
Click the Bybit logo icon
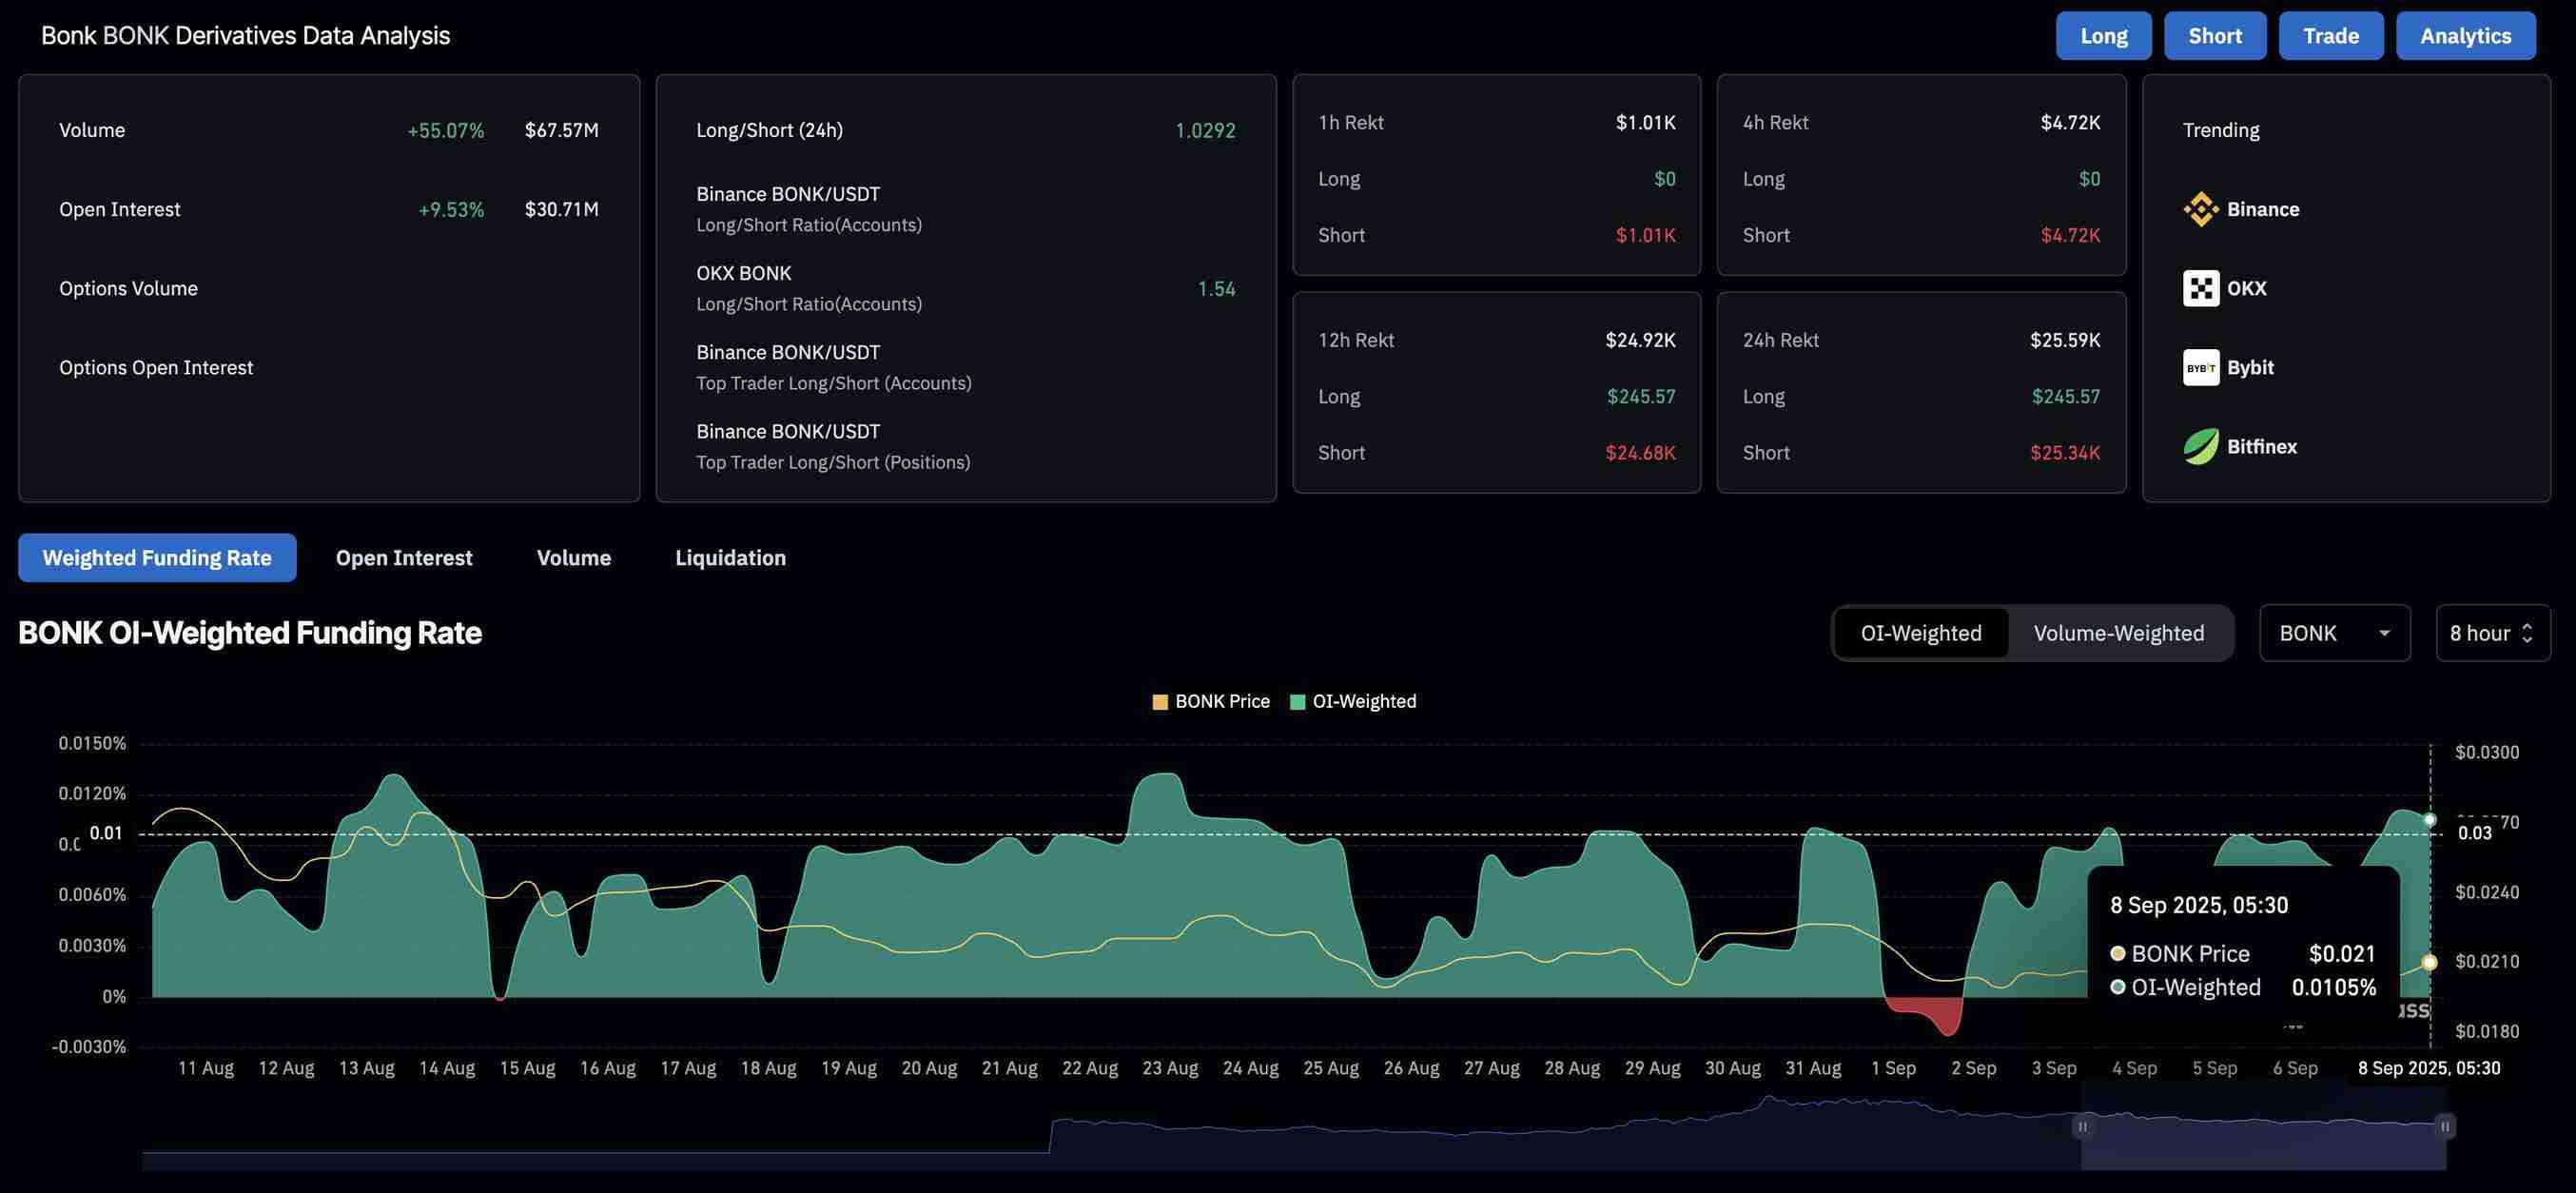tap(2200, 367)
